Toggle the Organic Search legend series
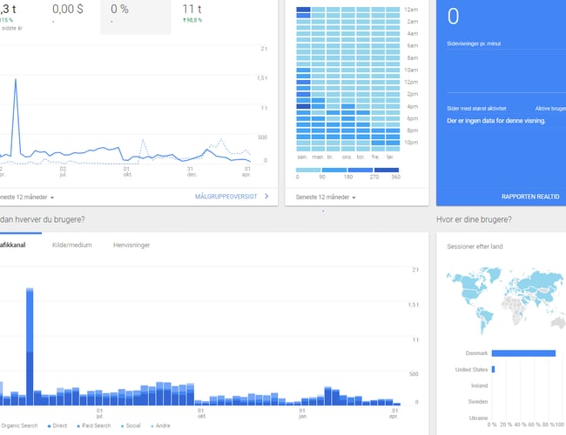Screen dimensions: 566x435 tap(19, 425)
